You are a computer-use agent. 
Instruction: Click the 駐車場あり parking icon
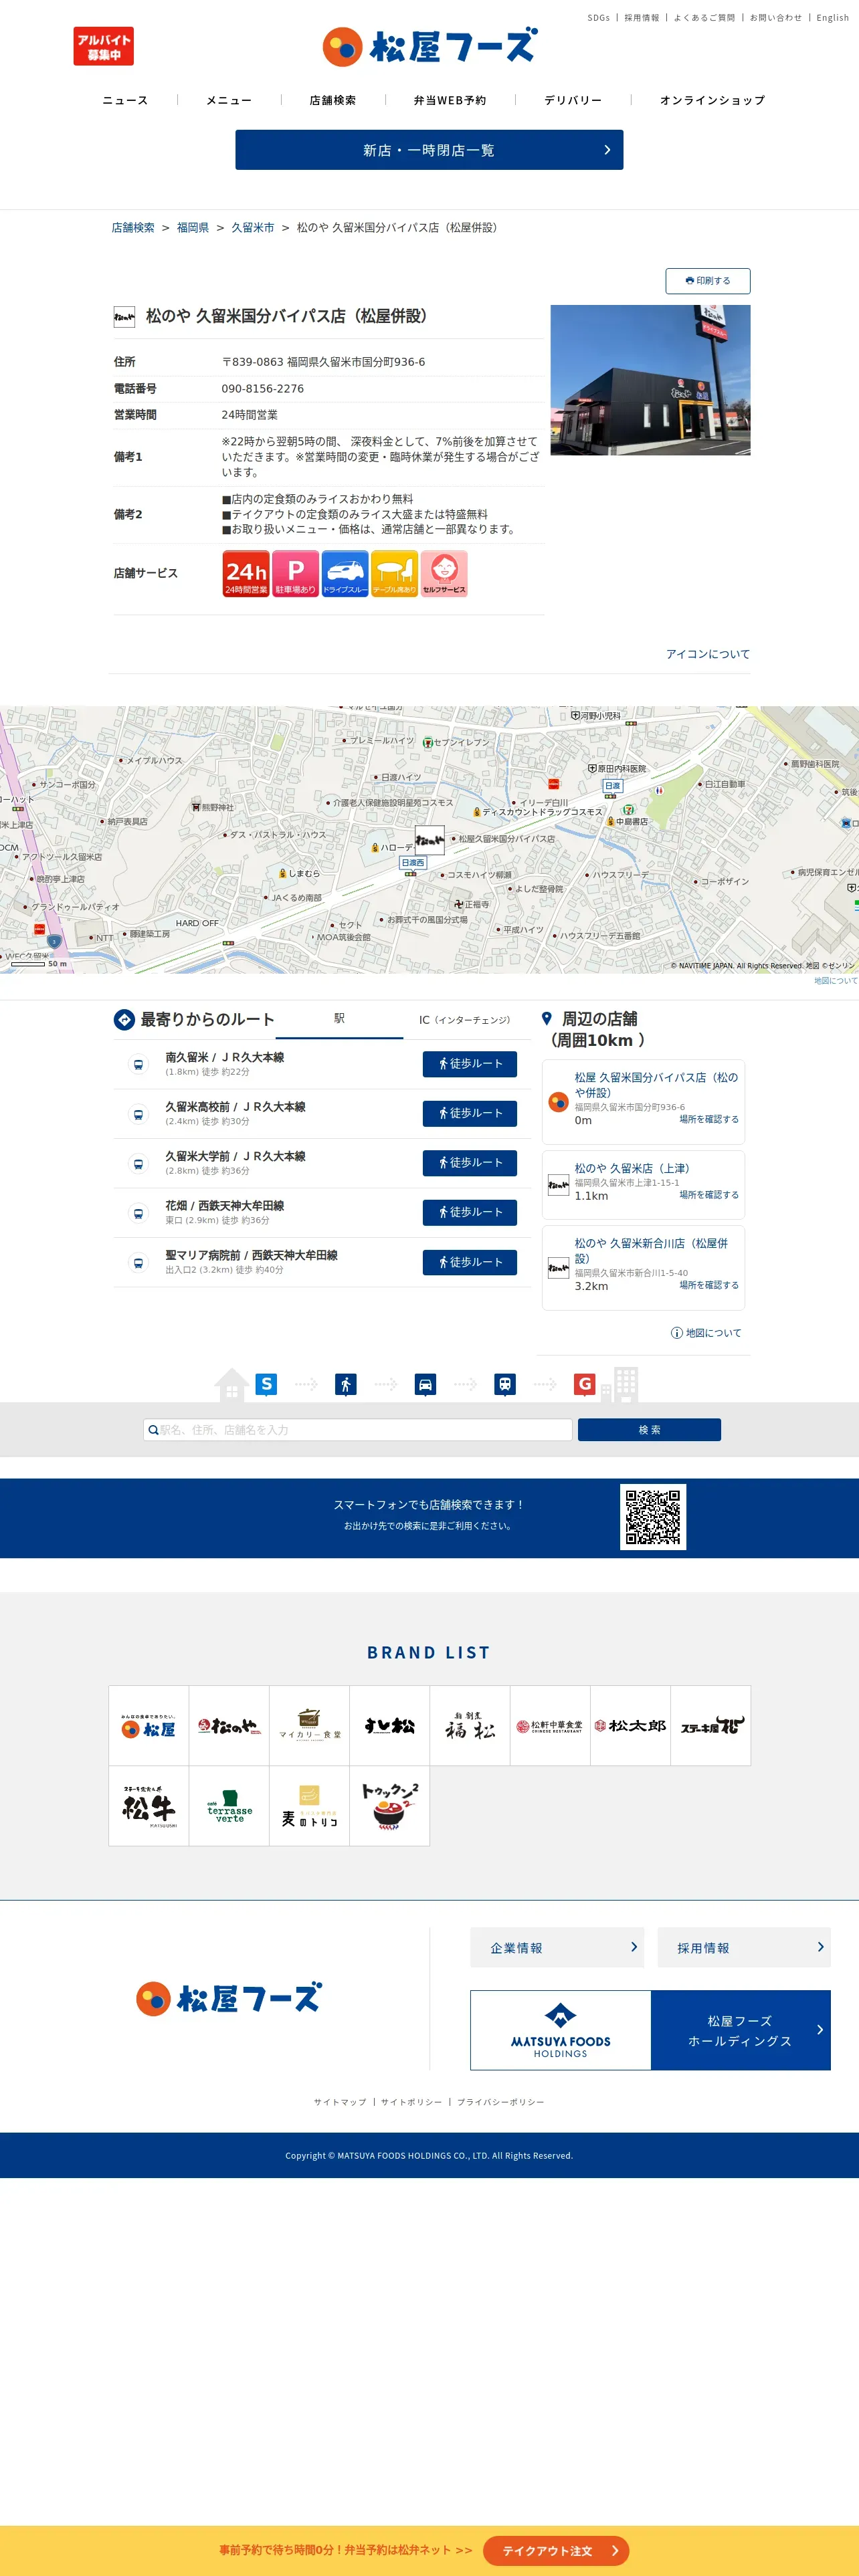(295, 574)
